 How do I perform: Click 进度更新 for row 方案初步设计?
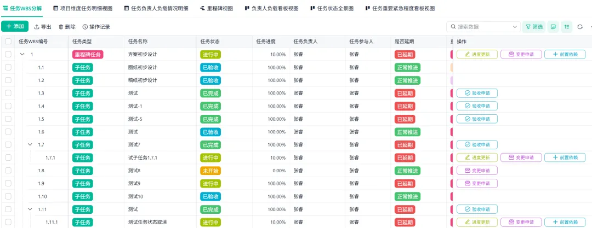[477, 54]
